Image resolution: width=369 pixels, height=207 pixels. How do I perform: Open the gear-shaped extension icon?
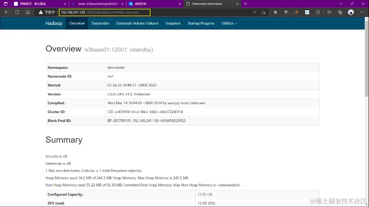pyautogui.click(x=275, y=12)
